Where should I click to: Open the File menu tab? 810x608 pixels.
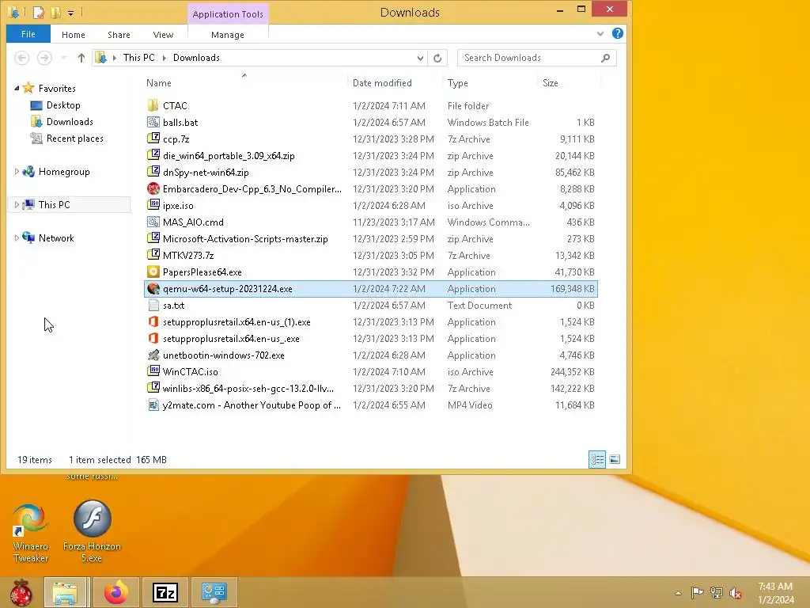(28, 34)
